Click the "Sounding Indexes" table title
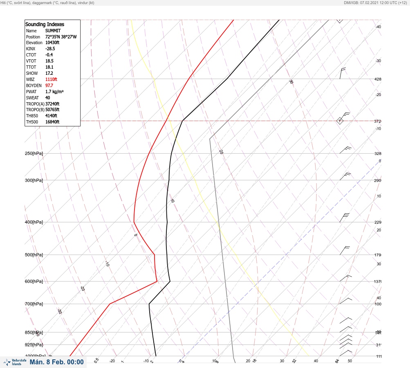The width and height of the screenshot is (410, 368). (x=45, y=24)
